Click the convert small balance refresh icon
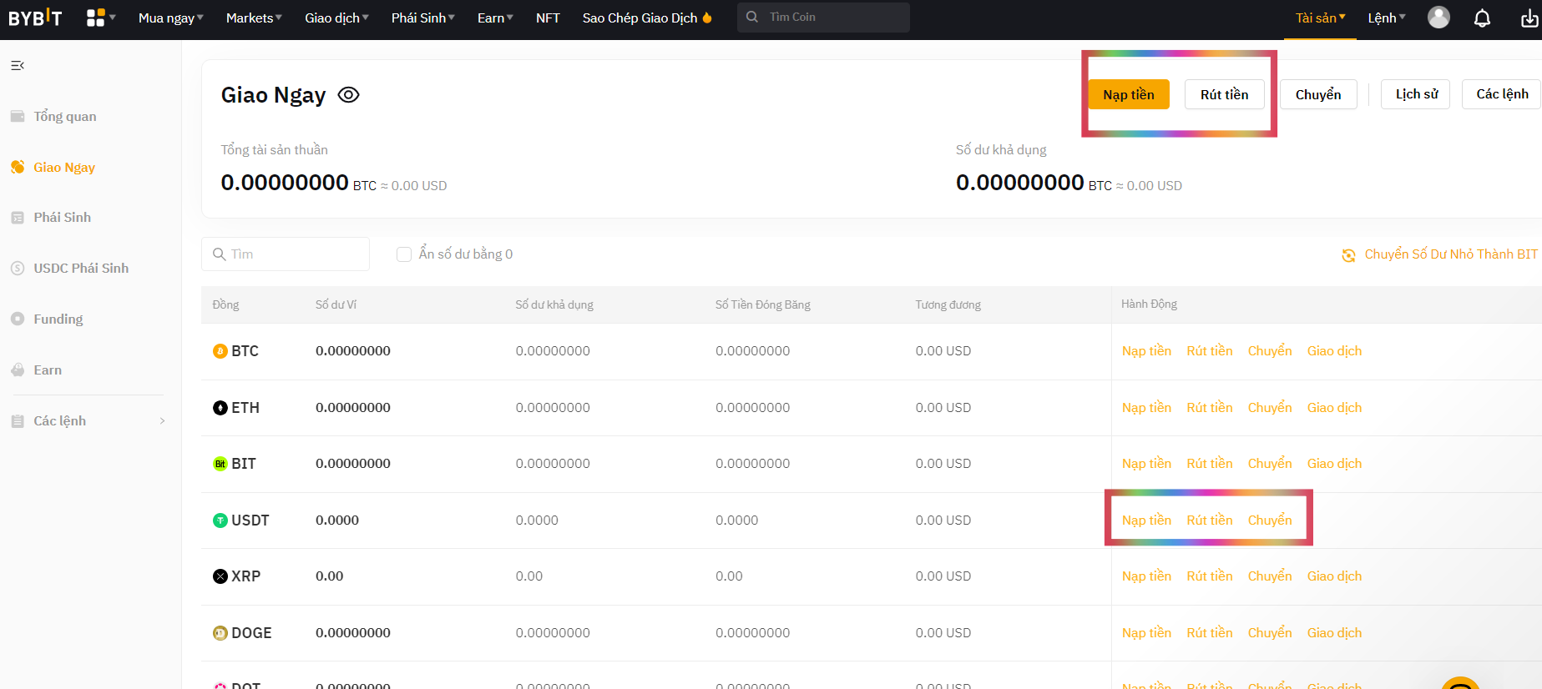1542x689 pixels. (1348, 255)
